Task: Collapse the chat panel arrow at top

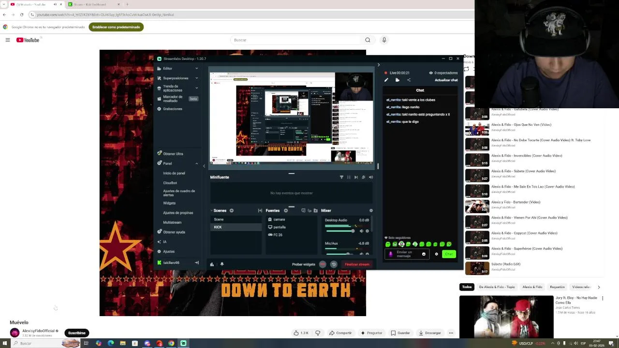Action: click(x=379, y=64)
